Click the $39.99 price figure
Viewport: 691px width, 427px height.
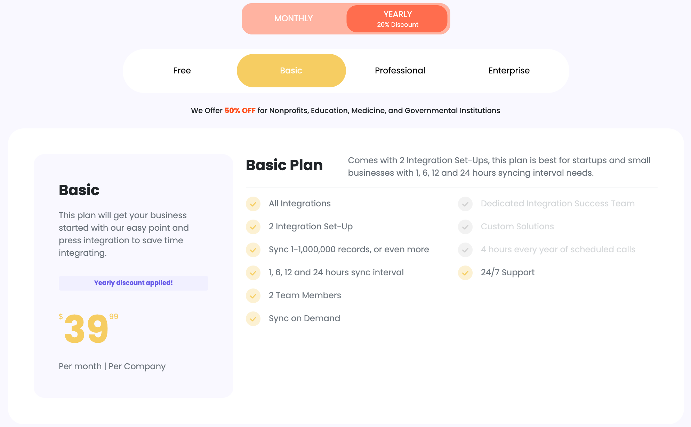click(x=89, y=328)
